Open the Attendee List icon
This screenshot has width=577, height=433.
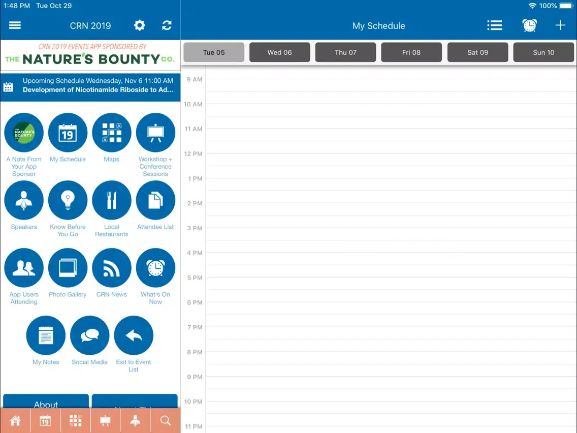coord(155,200)
